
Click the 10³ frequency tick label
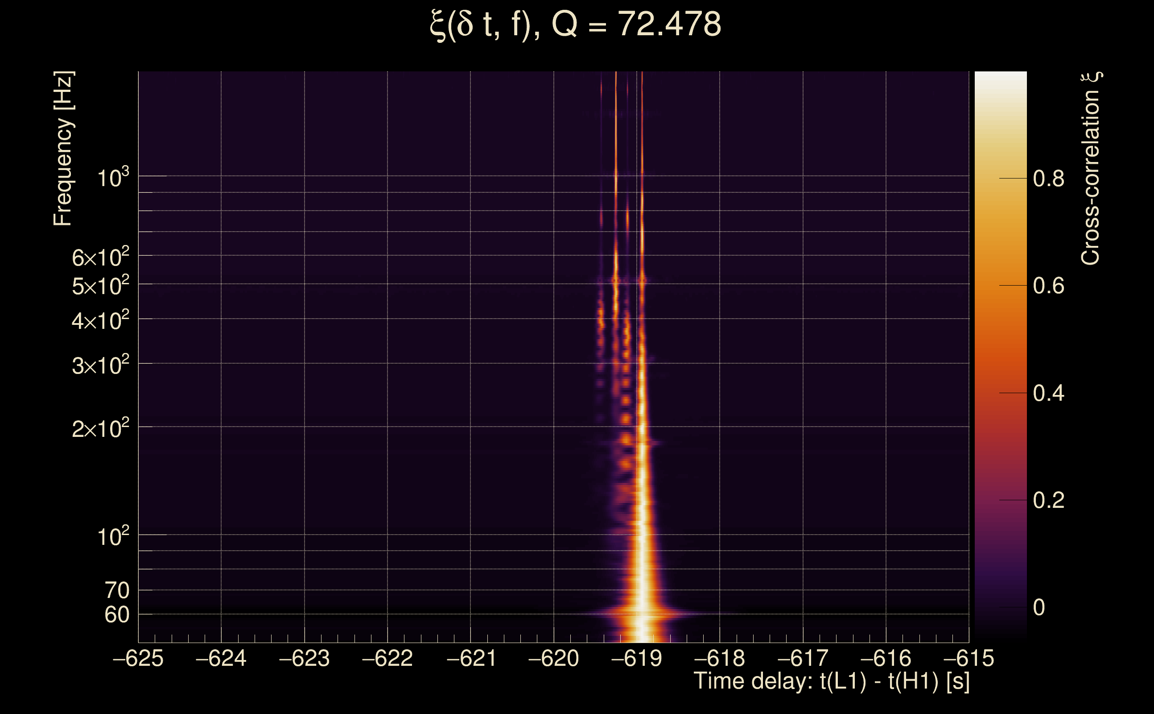[x=113, y=178]
